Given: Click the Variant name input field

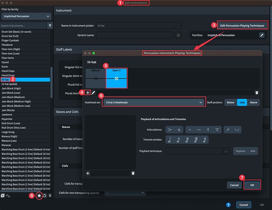Looking at the screenshot, I should click(x=135, y=35).
